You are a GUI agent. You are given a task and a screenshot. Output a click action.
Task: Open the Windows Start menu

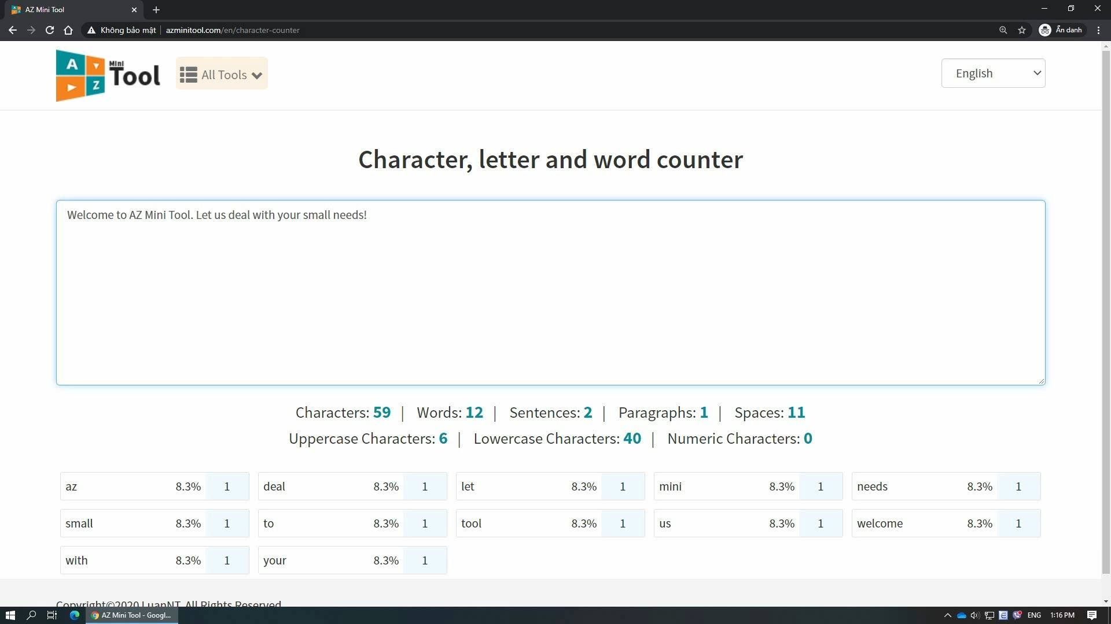click(x=10, y=615)
